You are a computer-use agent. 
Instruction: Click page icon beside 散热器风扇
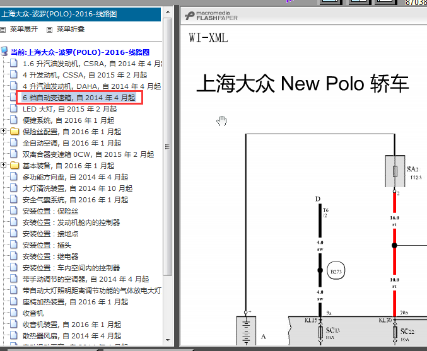point(14,335)
